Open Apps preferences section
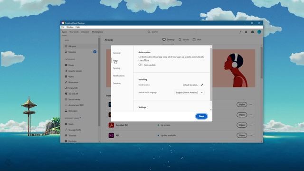Image resolution: width=304 pixels, height=171 pixels. pos(115,60)
